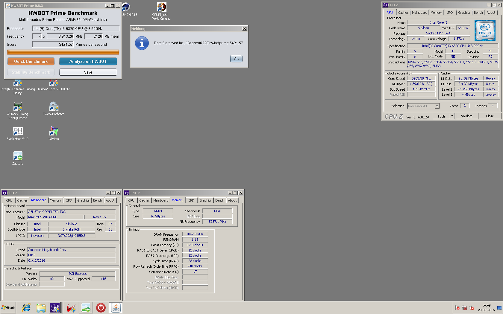Click the blue info icon in Meldung dialog
The height and width of the screenshot is (314, 503).
coord(142,43)
